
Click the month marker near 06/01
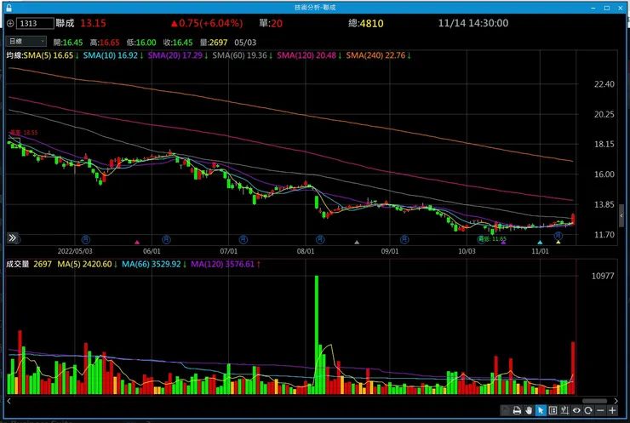coord(166,239)
